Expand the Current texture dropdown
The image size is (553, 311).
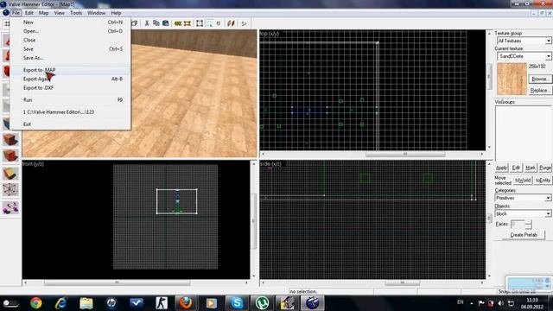tap(549, 56)
